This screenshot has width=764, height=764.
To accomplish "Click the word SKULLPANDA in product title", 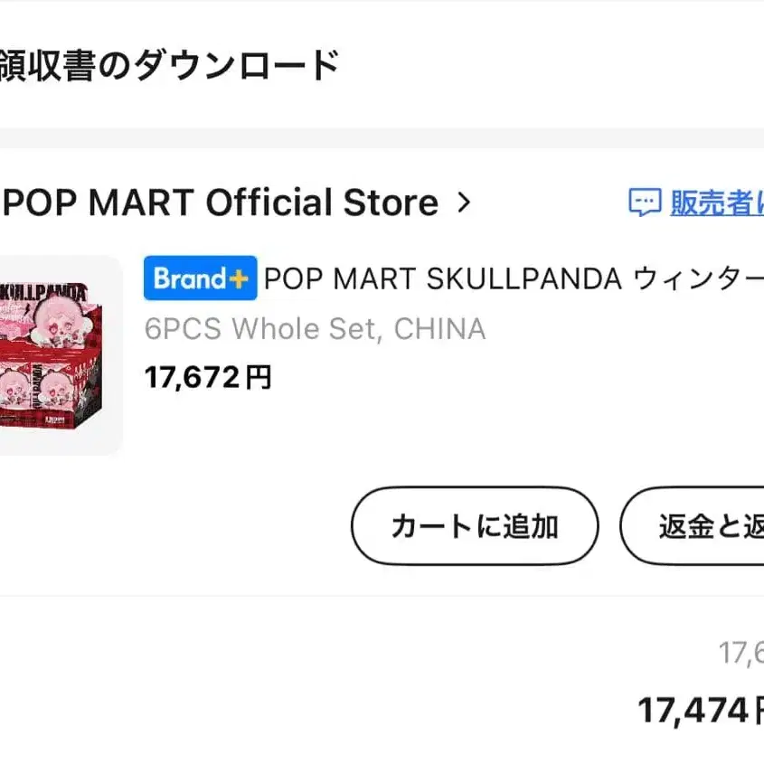I will [524, 279].
